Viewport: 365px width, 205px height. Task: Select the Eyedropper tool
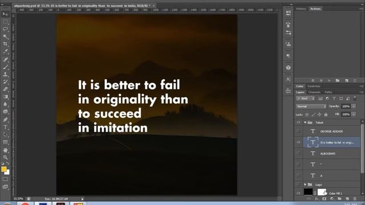pyautogui.click(x=5, y=51)
